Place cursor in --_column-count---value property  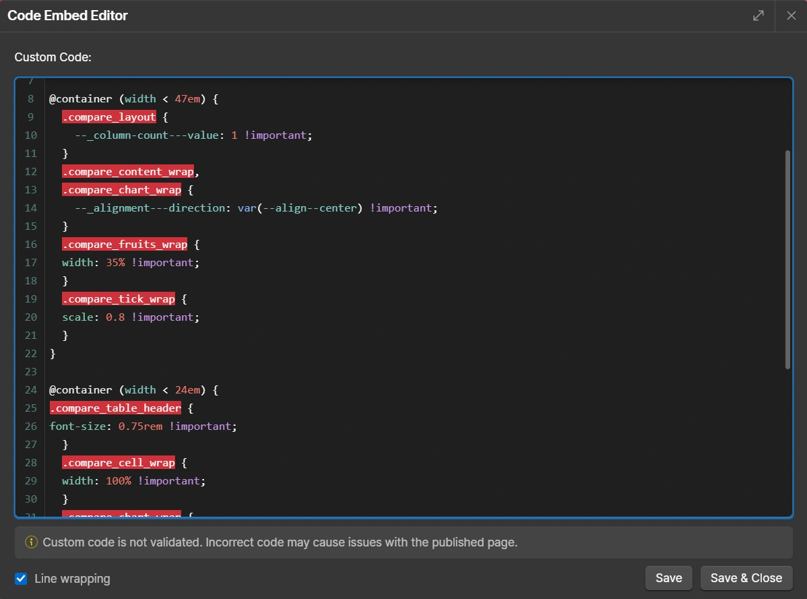(x=147, y=135)
